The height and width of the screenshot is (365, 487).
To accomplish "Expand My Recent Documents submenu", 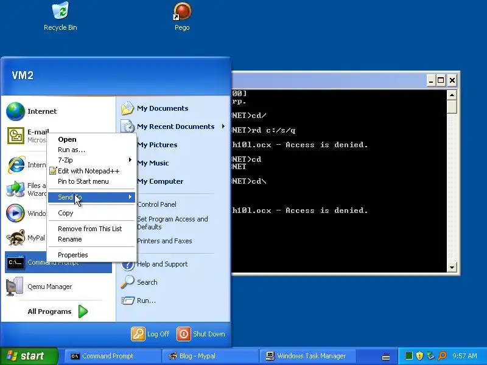I will pos(223,127).
